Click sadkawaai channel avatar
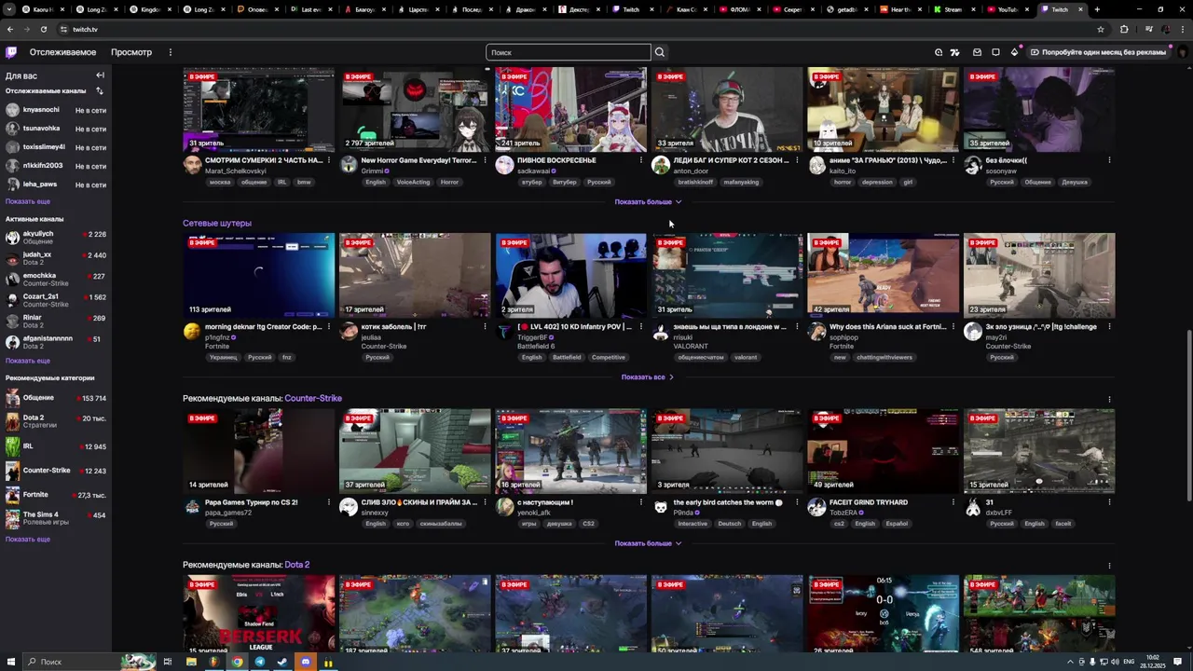 click(504, 165)
